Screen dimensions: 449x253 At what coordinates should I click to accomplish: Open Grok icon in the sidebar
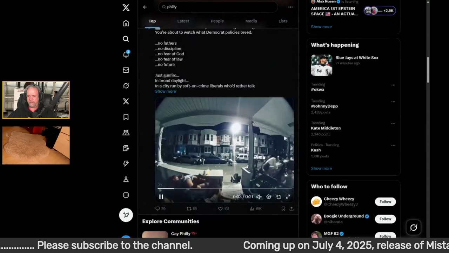[126, 86]
